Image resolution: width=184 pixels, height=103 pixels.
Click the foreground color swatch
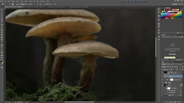click(x=1, y=62)
